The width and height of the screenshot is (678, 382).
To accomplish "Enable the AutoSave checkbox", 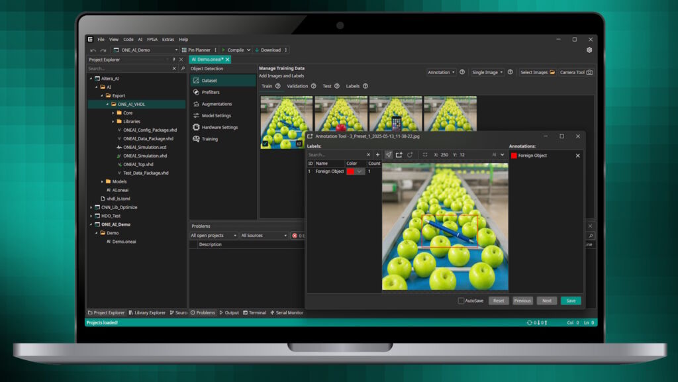I will 460,301.
